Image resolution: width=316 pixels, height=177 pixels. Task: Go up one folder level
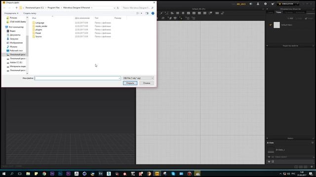(17, 8)
